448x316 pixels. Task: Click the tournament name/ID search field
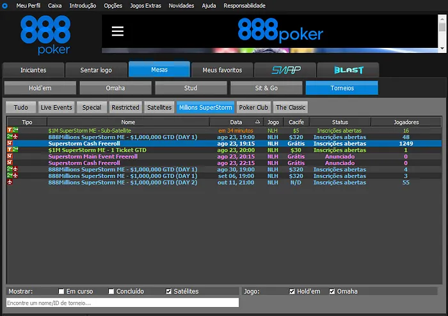(x=122, y=303)
